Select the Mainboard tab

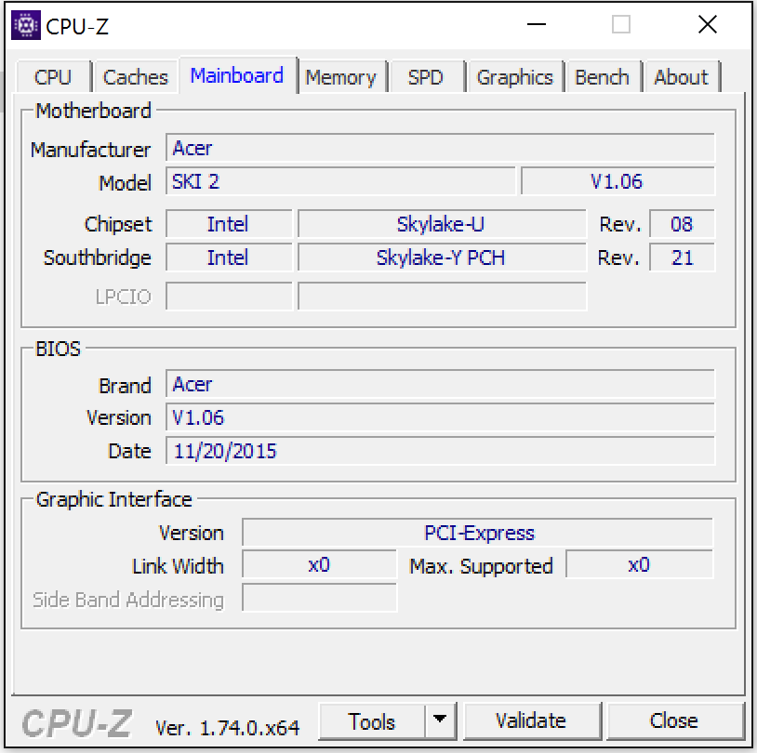pyautogui.click(x=237, y=75)
